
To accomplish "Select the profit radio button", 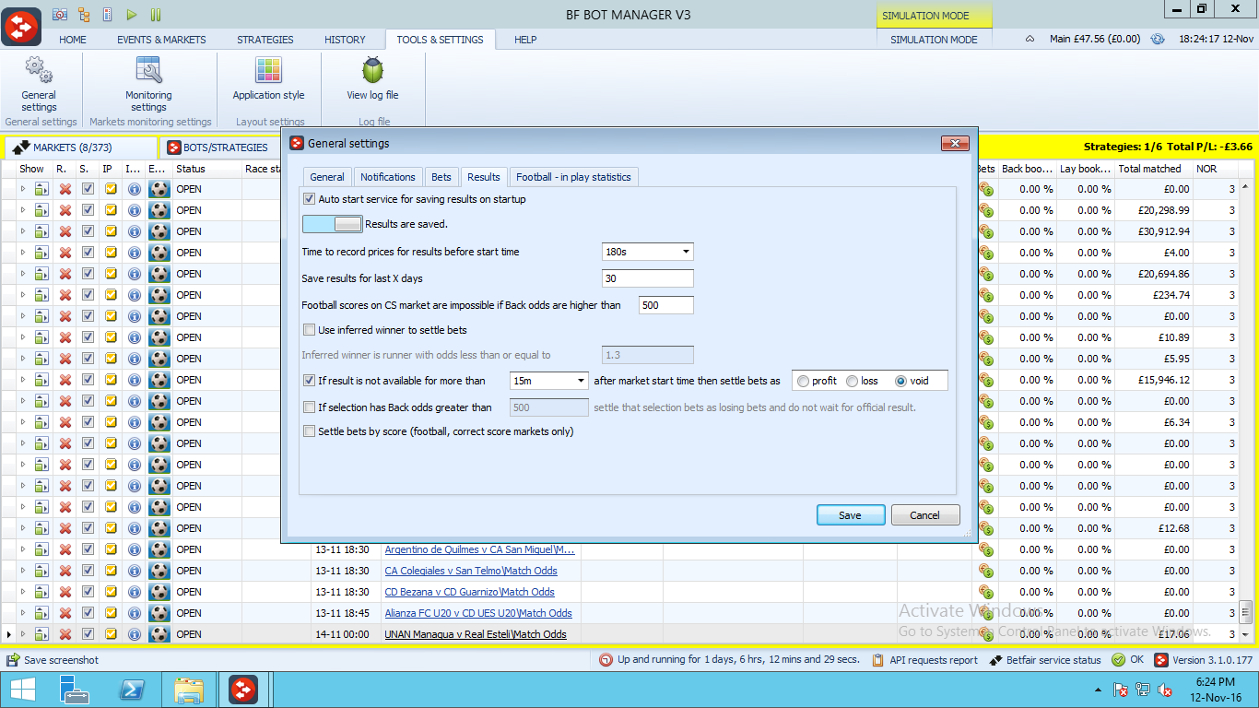I will [804, 381].
